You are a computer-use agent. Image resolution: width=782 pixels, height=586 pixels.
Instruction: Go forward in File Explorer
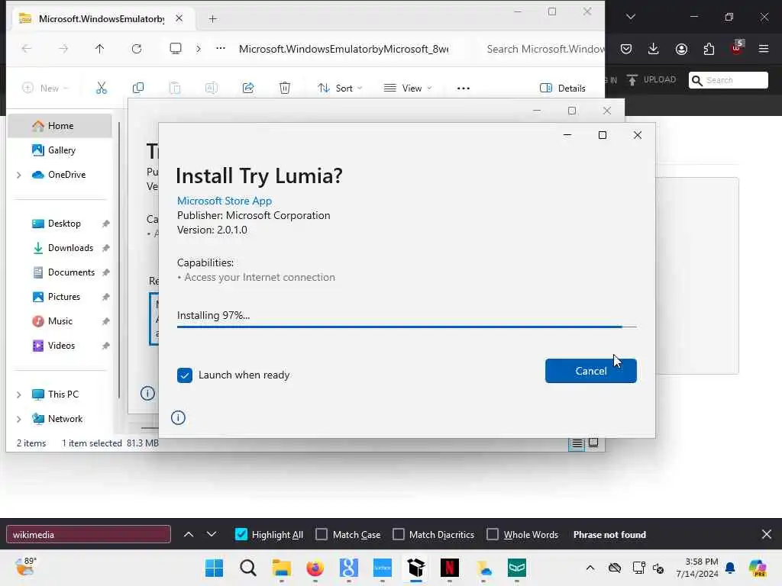(63, 48)
